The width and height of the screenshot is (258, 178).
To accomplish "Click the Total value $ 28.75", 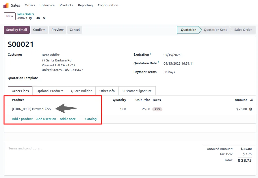I will 244,160.
